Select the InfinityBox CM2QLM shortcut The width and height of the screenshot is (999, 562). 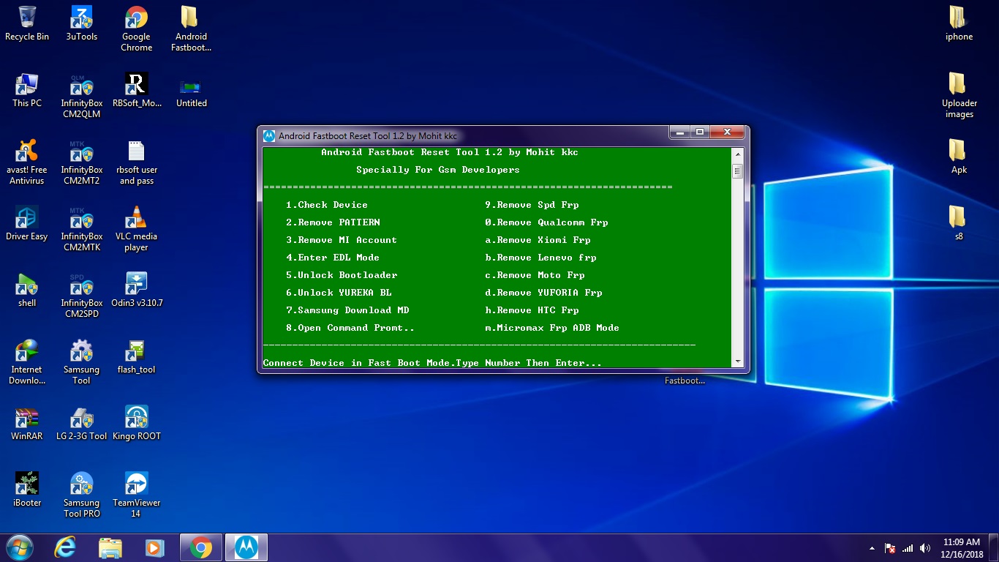pyautogui.click(x=81, y=95)
